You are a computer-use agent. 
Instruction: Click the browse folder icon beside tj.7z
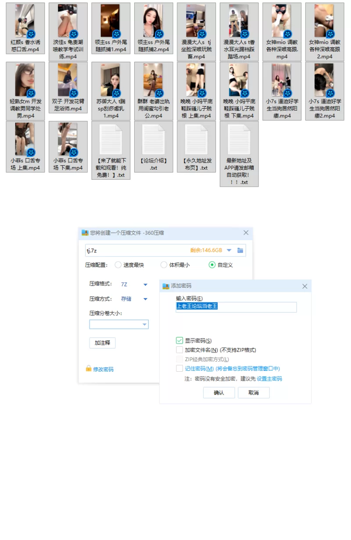tap(240, 250)
